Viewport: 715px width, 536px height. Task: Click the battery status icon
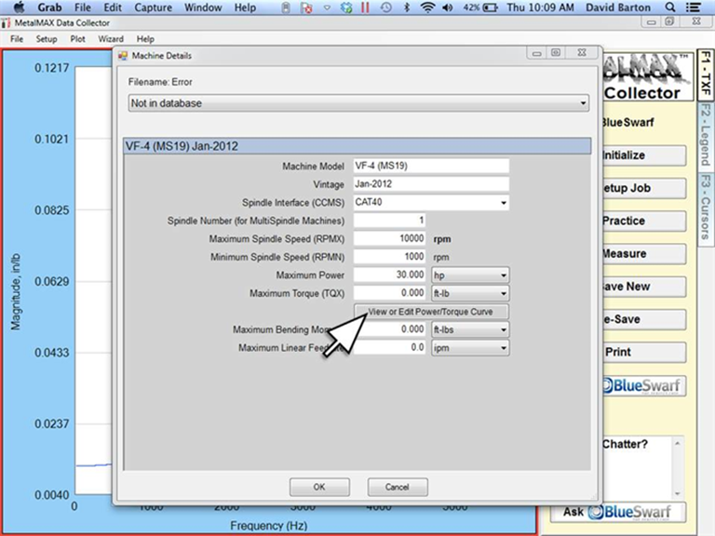(490, 7)
